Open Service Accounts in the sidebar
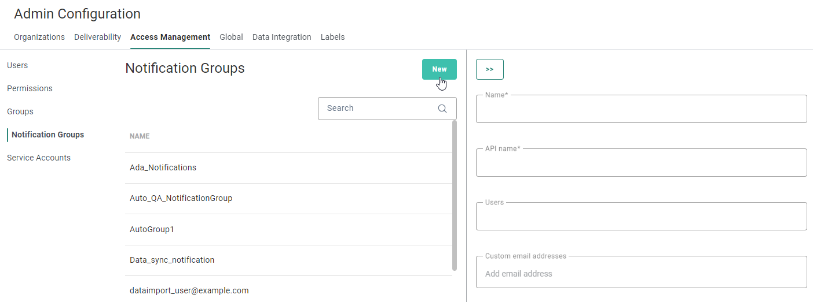Image resolution: width=813 pixels, height=302 pixels. [39, 158]
